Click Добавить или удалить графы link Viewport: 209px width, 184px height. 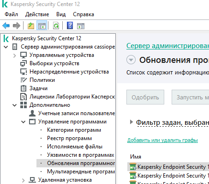point(162,140)
